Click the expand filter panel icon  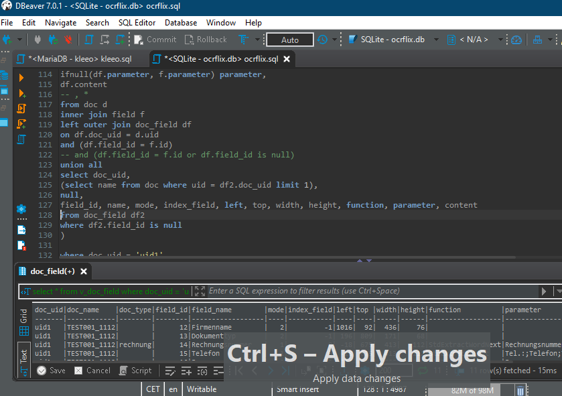pos(200,291)
